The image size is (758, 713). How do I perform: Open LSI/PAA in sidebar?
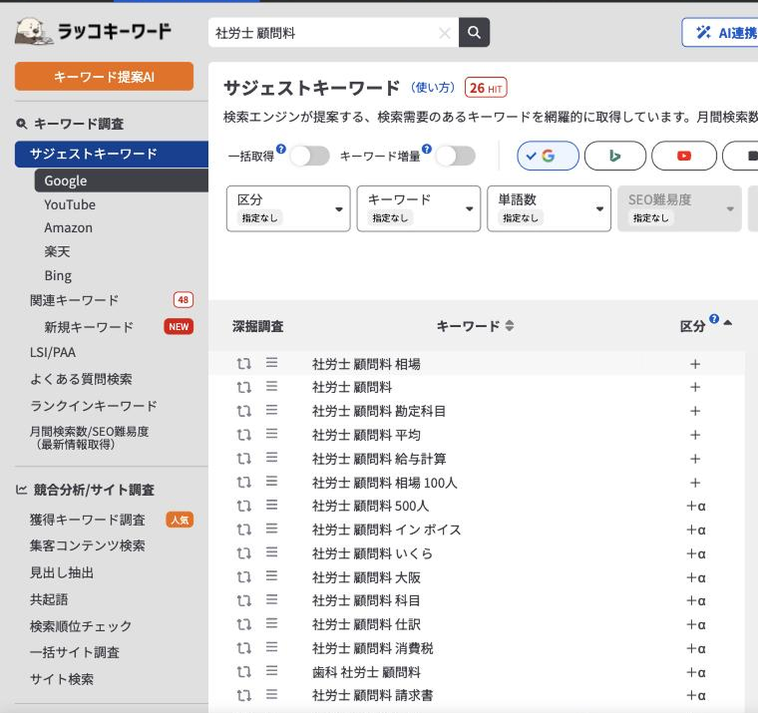[x=52, y=352]
